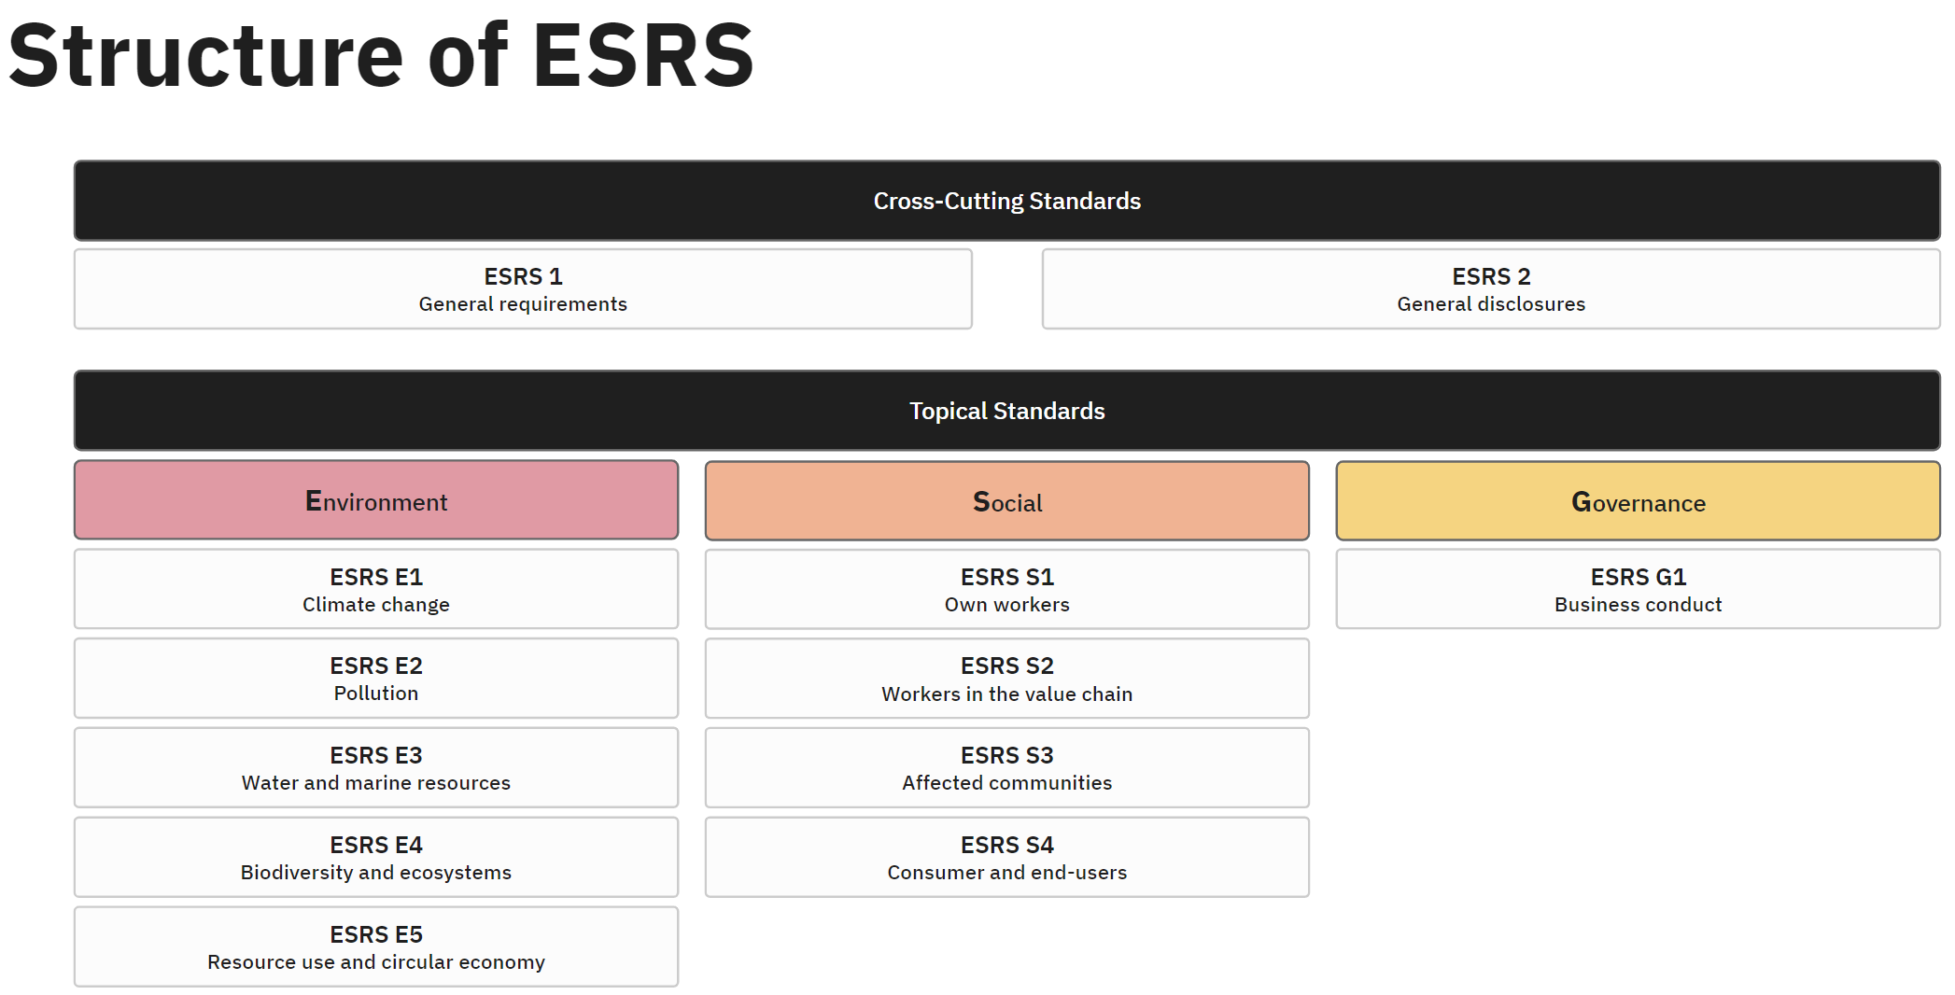Screen dimensions: 1955x995
Task: Select the ESRS 1 General requirements box
Action: pyautogui.click(x=523, y=288)
